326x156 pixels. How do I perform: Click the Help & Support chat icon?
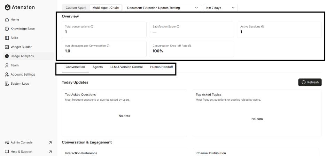tap(7, 152)
